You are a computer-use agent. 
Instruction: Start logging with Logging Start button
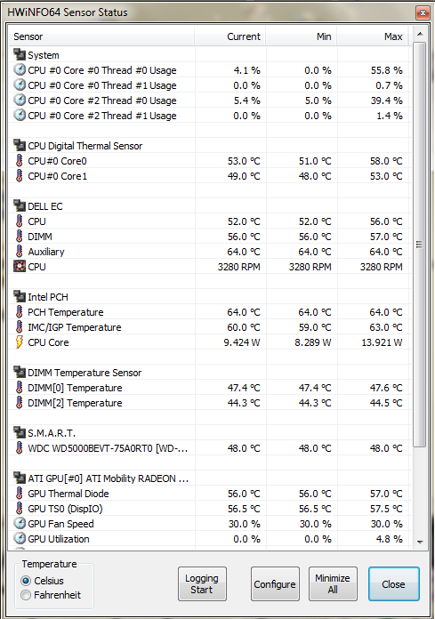(202, 583)
